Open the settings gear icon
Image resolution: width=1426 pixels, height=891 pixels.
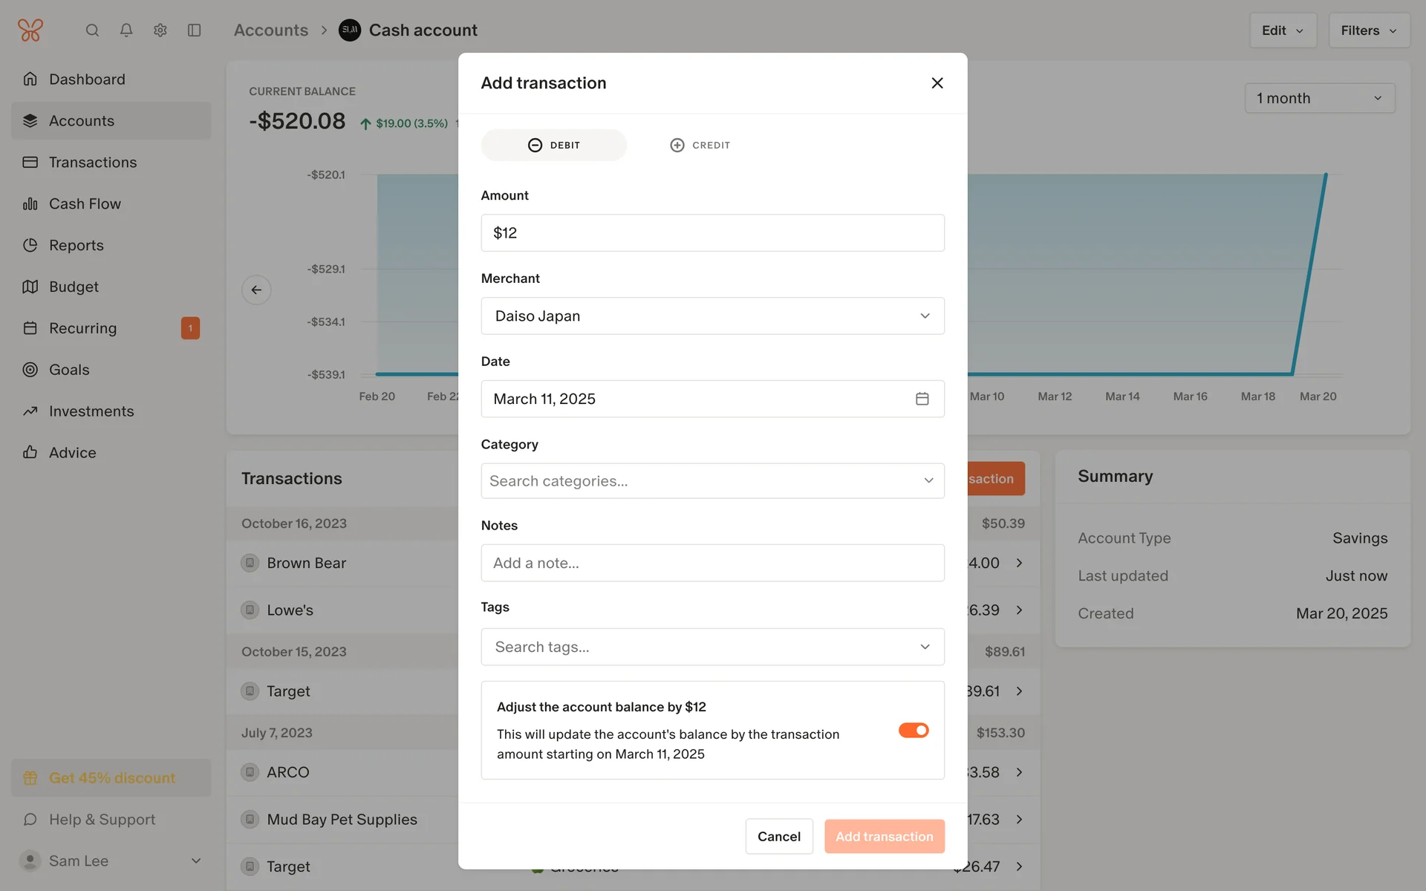point(160,30)
